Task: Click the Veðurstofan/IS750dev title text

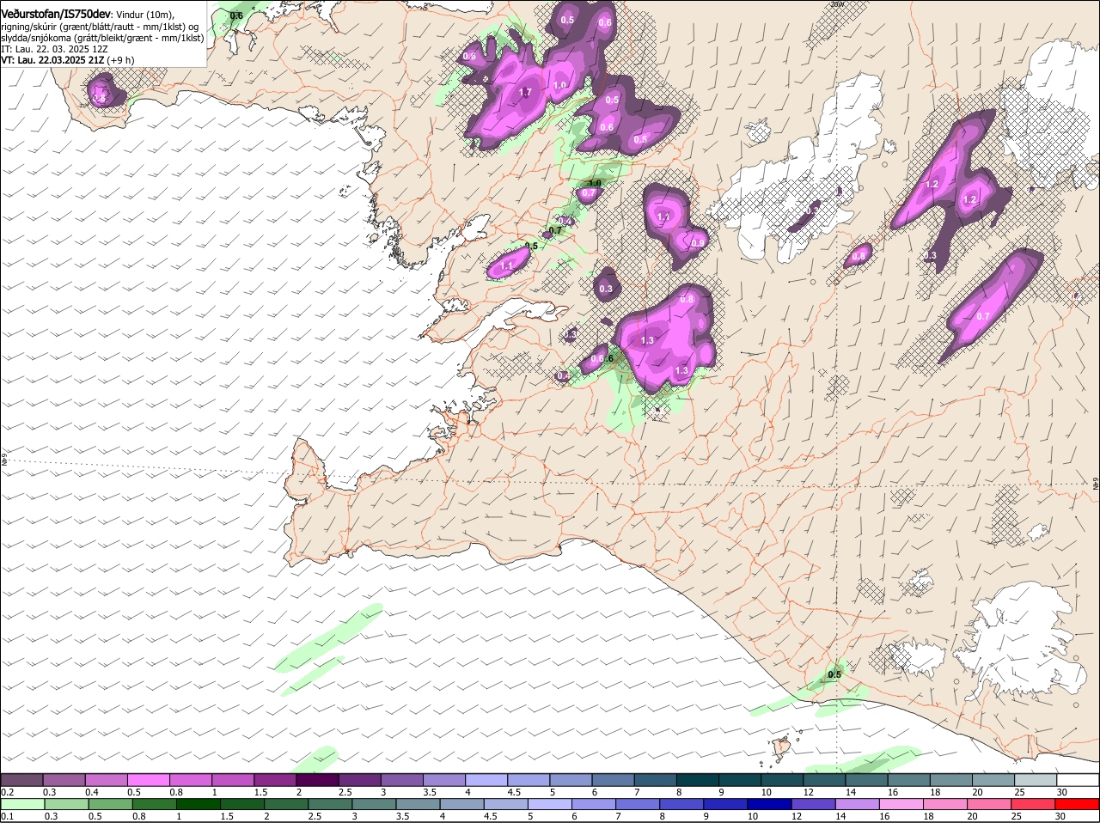Action: click(x=55, y=15)
